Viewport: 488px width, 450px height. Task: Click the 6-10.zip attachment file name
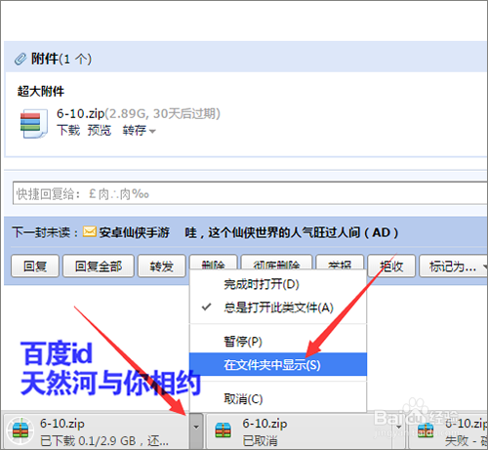tap(81, 113)
